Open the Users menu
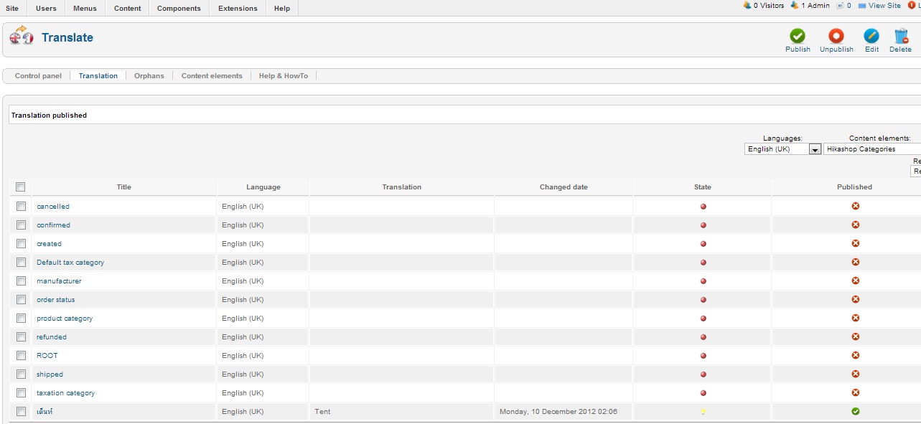The image size is (921, 424). (x=46, y=8)
